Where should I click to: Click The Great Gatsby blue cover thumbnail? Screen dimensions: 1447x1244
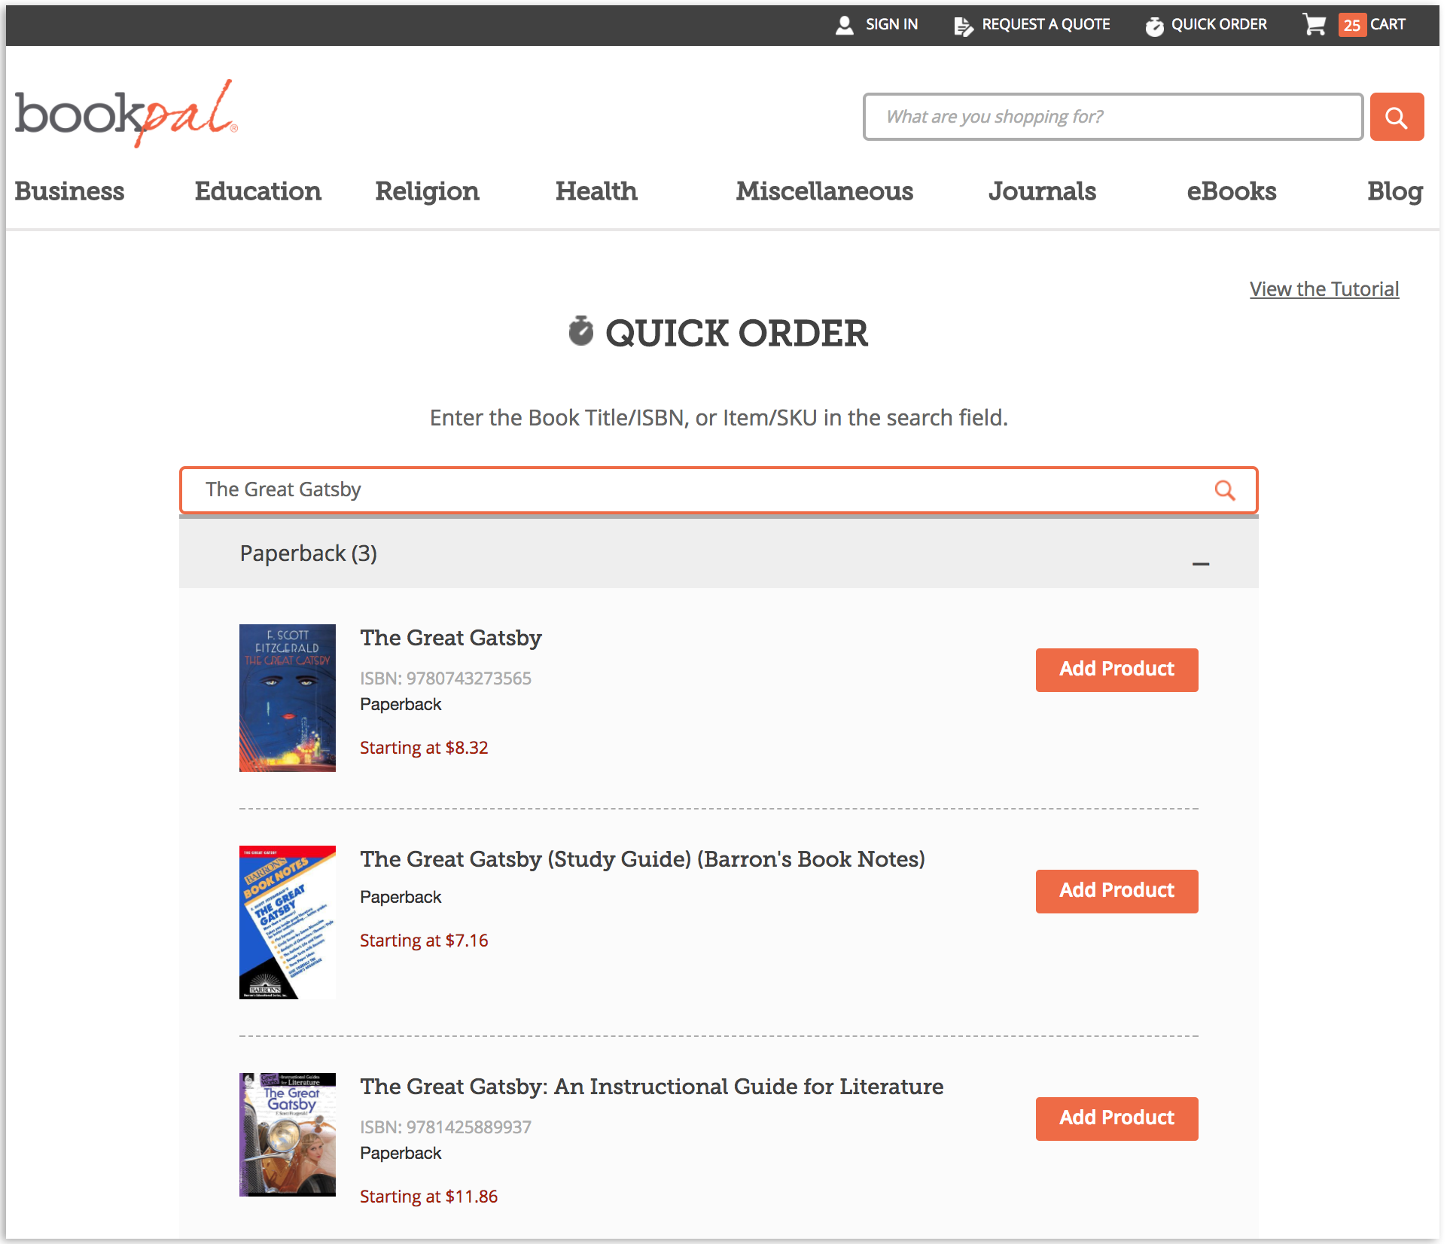[288, 697]
